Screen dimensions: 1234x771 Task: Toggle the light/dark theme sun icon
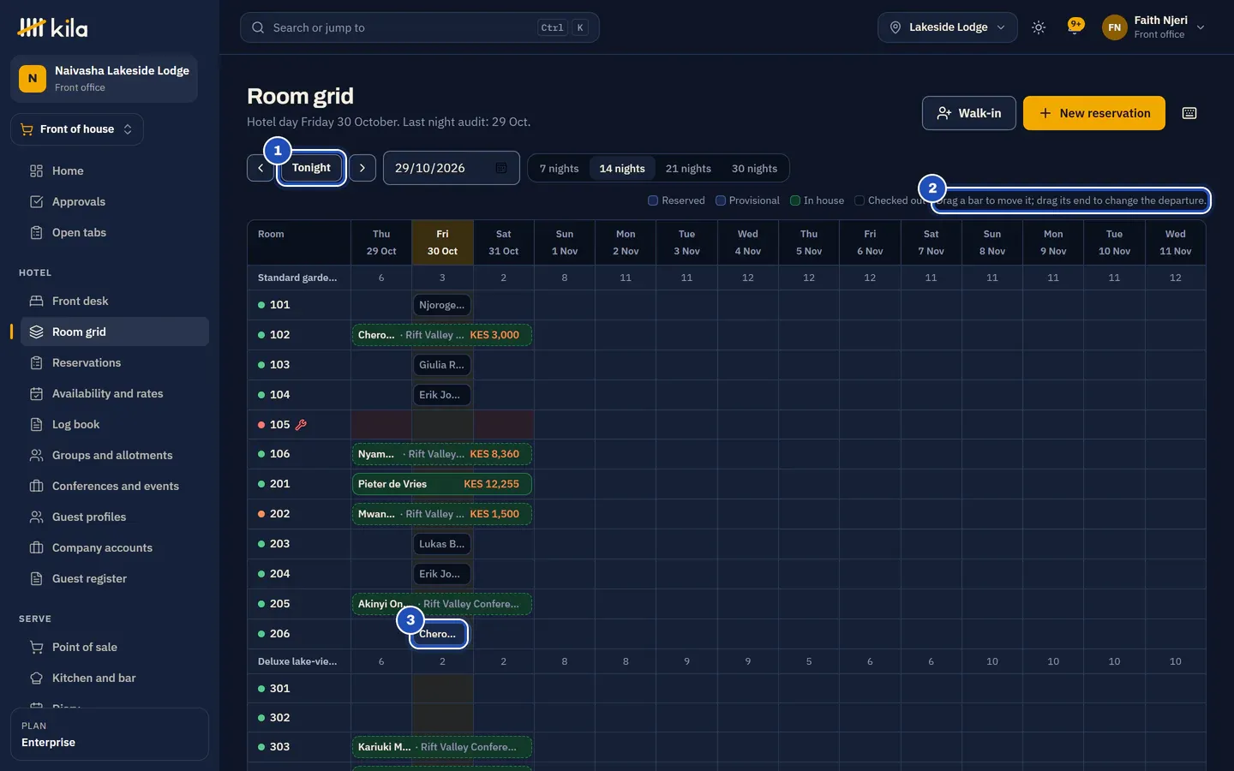pos(1039,27)
